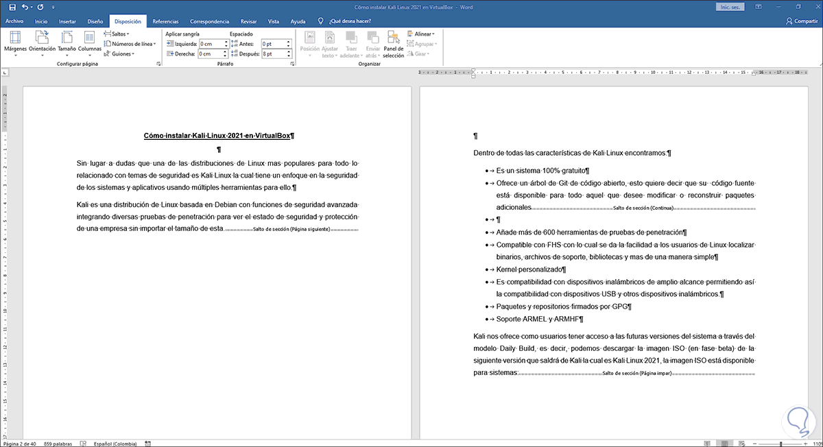This screenshot has height=447, width=823.
Task: Click the proofing check icon in status bar
Action: click(84, 443)
